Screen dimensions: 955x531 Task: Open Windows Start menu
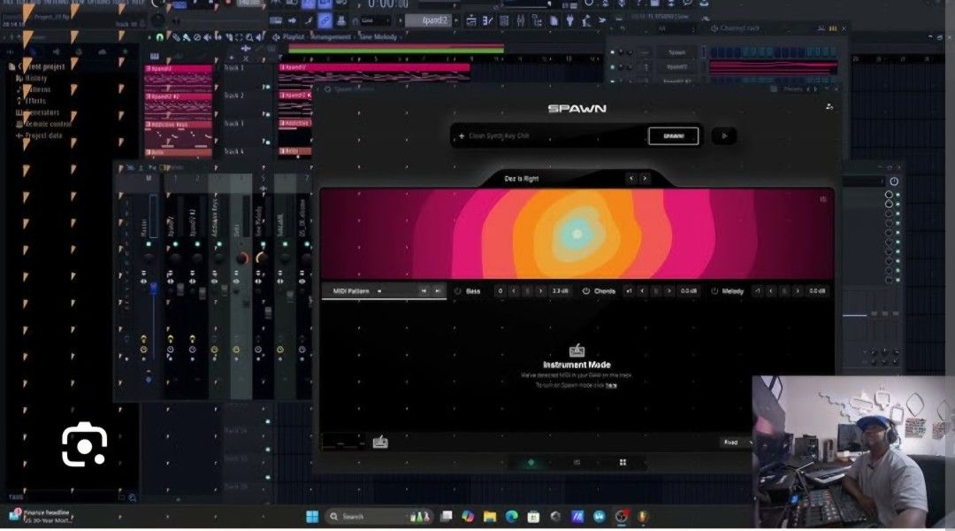click(x=312, y=516)
